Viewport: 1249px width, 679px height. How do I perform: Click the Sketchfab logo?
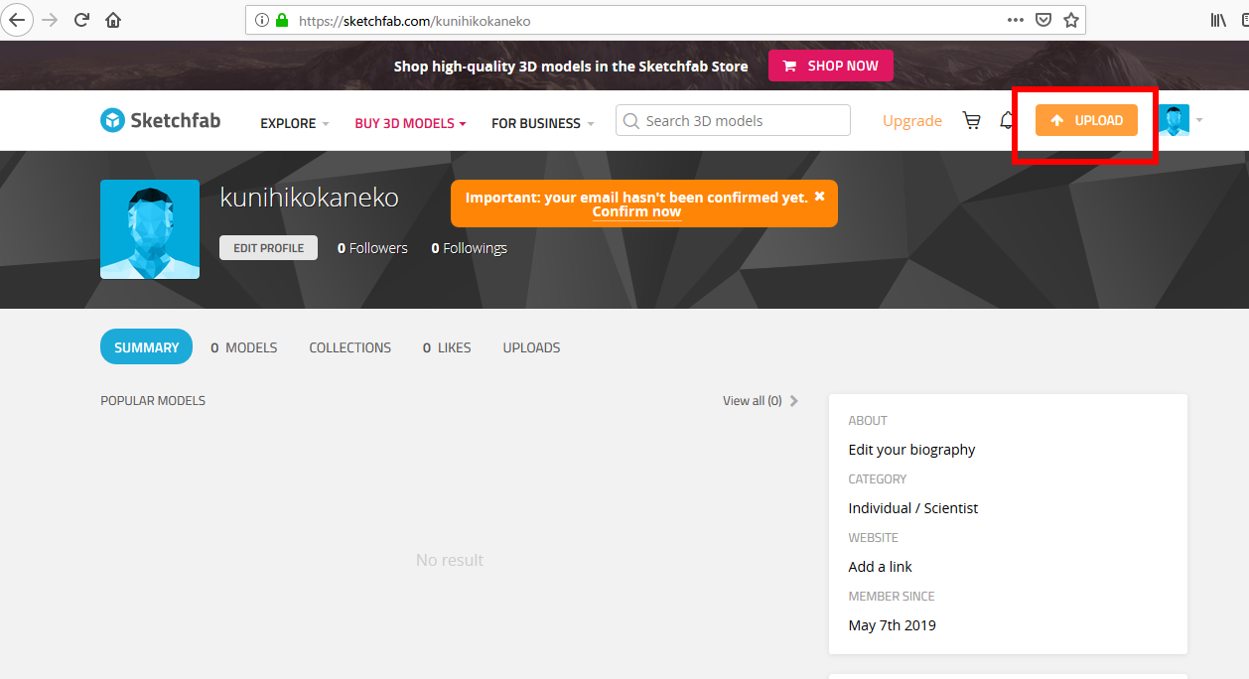pos(161,120)
